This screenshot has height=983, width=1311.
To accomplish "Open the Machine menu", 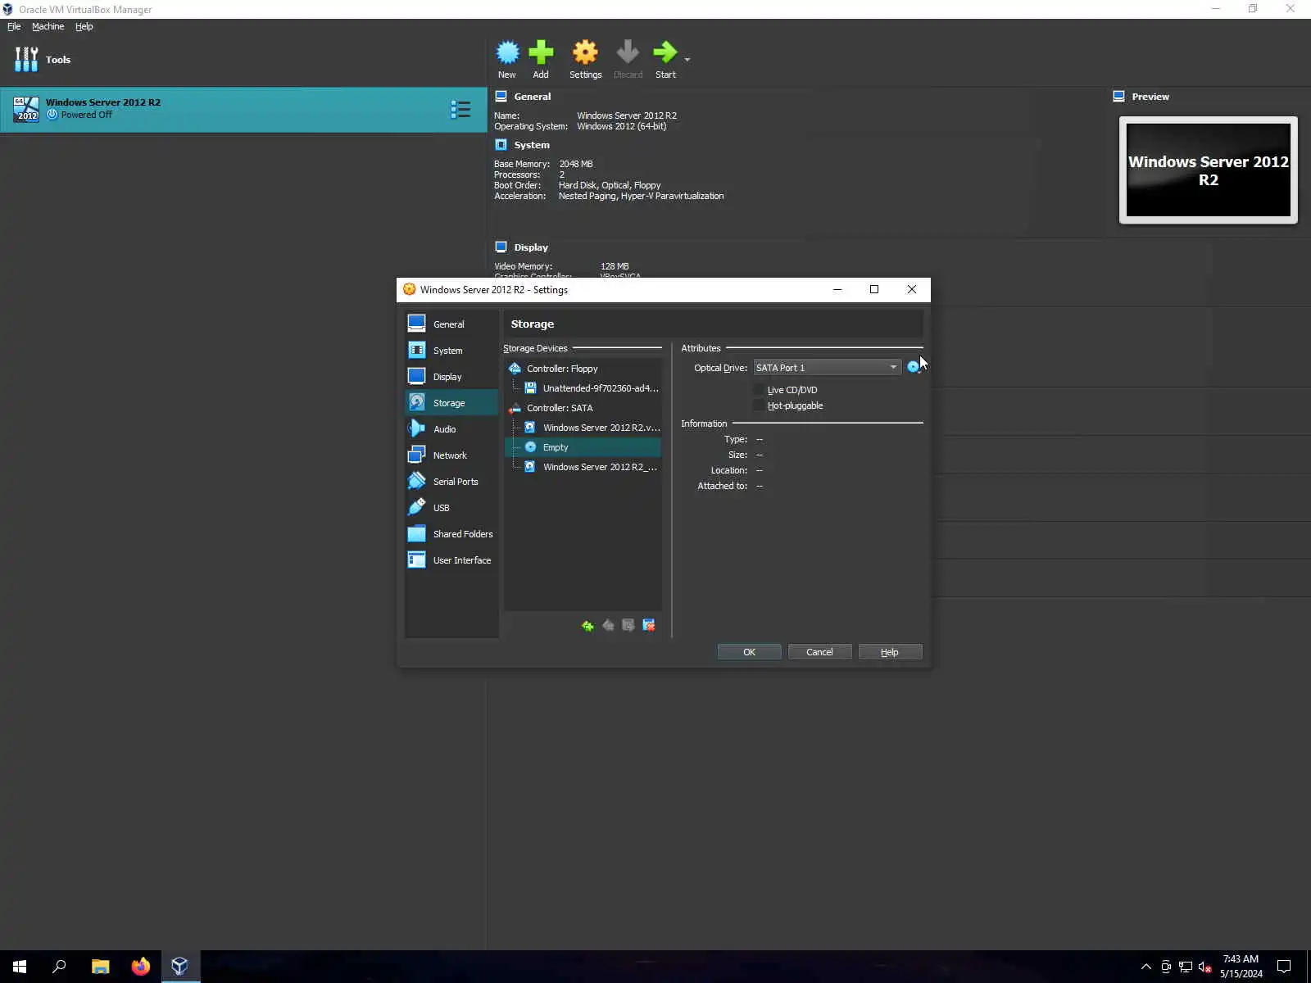I will [x=48, y=26].
